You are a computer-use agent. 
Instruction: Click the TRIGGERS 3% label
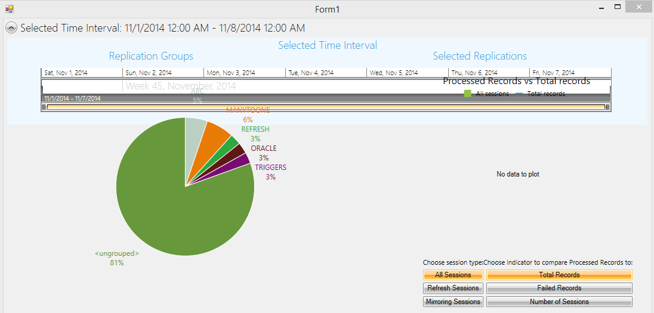(x=271, y=172)
